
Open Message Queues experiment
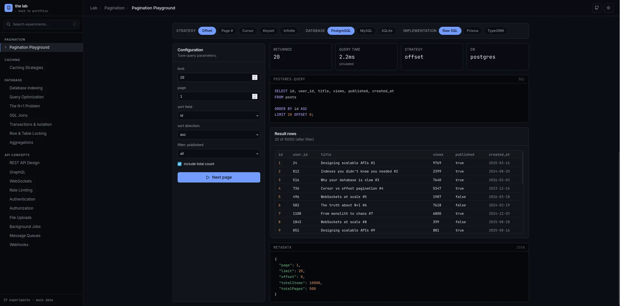25,236
